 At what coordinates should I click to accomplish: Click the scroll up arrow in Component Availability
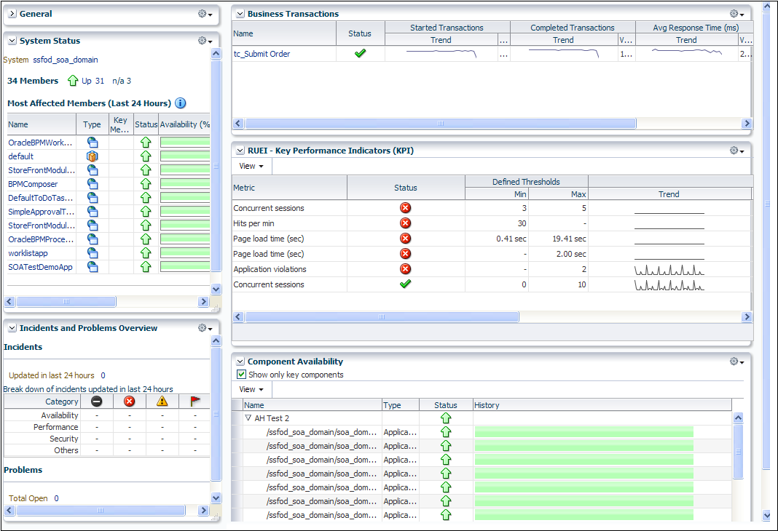point(738,418)
